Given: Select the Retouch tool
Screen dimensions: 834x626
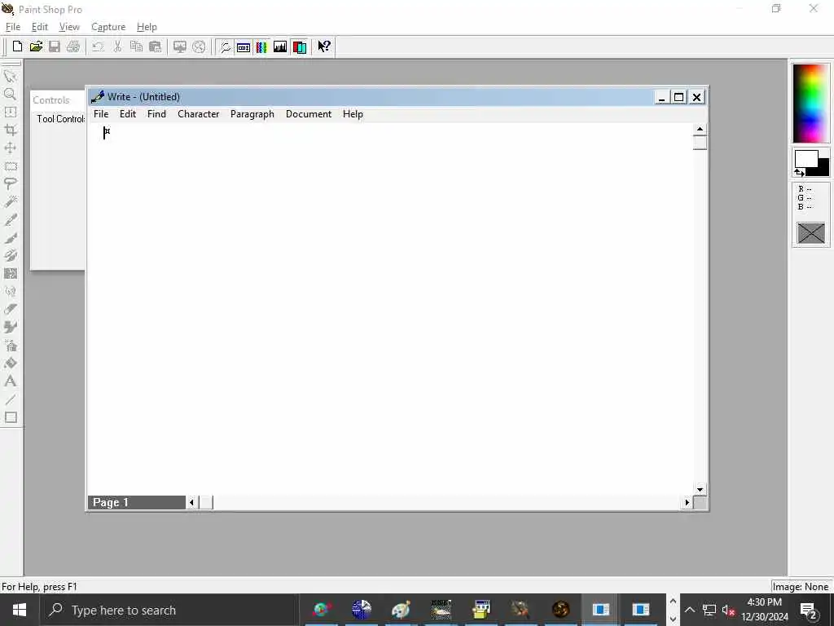Looking at the screenshot, I should pyautogui.click(x=10, y=292).
